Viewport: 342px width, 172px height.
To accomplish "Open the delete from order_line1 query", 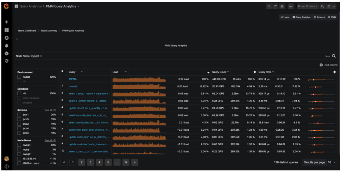I will click(89, 130).
